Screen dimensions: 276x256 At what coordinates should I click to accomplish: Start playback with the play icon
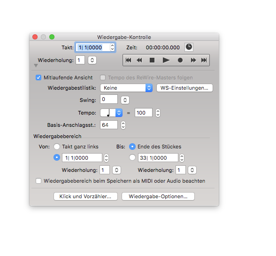click(x=166, y=60)
